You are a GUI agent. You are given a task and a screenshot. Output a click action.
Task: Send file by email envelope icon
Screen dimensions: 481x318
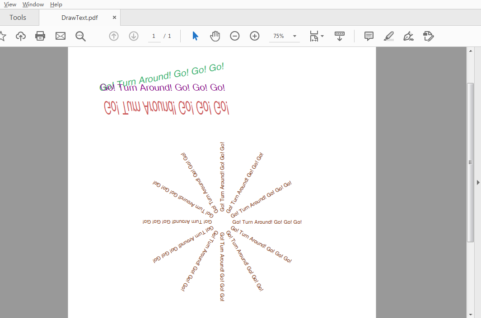(x=61, y=36)
